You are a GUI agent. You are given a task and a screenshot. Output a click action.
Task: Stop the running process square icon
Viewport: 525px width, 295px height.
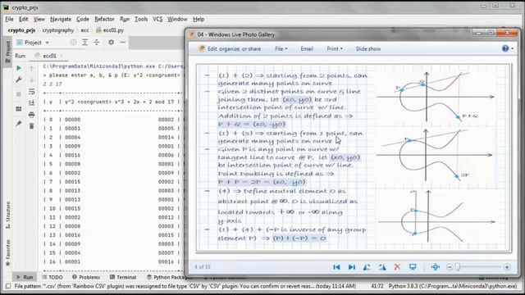coord(19,94)
